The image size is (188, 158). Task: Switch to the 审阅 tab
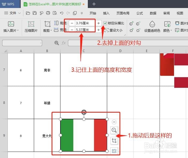(167, 13)
